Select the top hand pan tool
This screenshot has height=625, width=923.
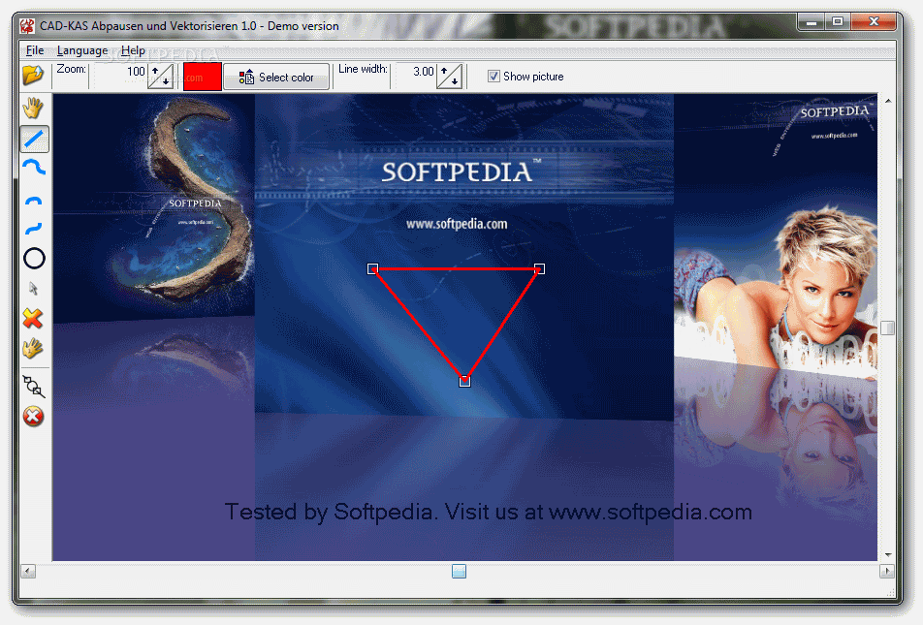[x=34, y=108]
